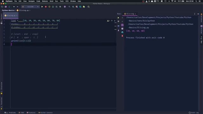Open the Tools menu
Screen dimensions: 203x114
pos(62,1)
